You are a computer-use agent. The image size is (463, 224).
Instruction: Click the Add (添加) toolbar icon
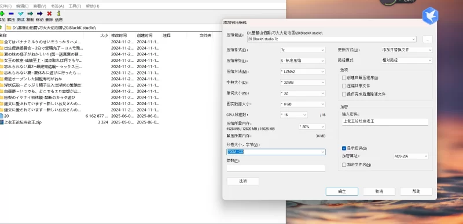coord(2,13)
